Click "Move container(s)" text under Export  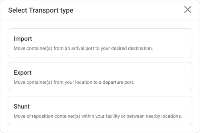tap(33, 82)
